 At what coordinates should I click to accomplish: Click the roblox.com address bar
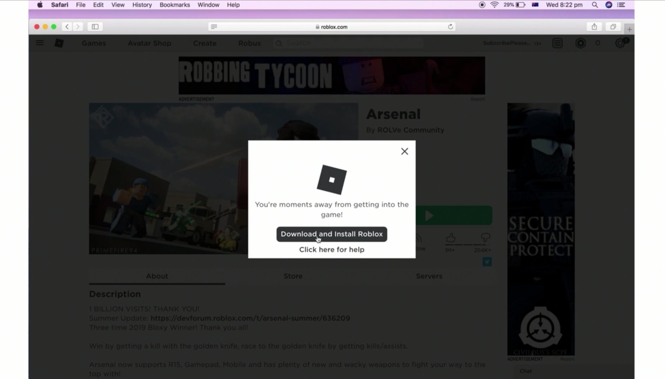tap(331, 27)
